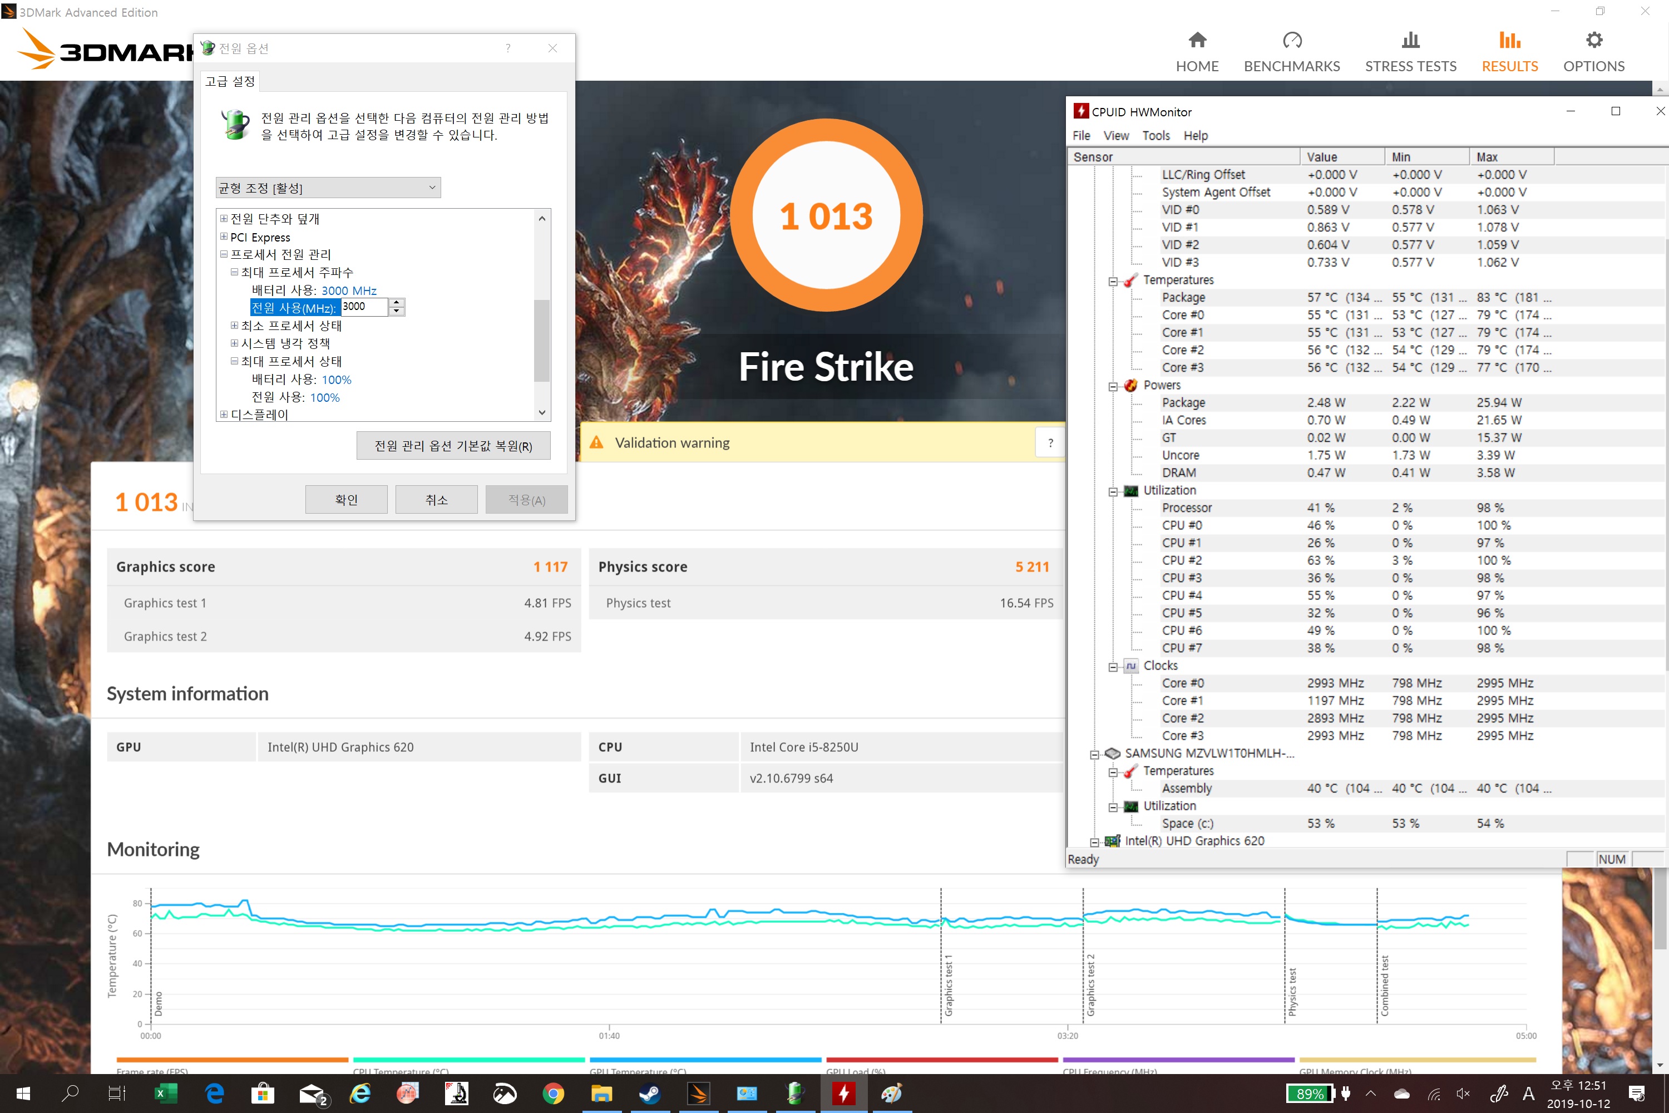The width and height of the screenshot is (1669, 1113).
Task: Open the BENCHMARKS gauge icon
Action: click(x=1291, y=41)
